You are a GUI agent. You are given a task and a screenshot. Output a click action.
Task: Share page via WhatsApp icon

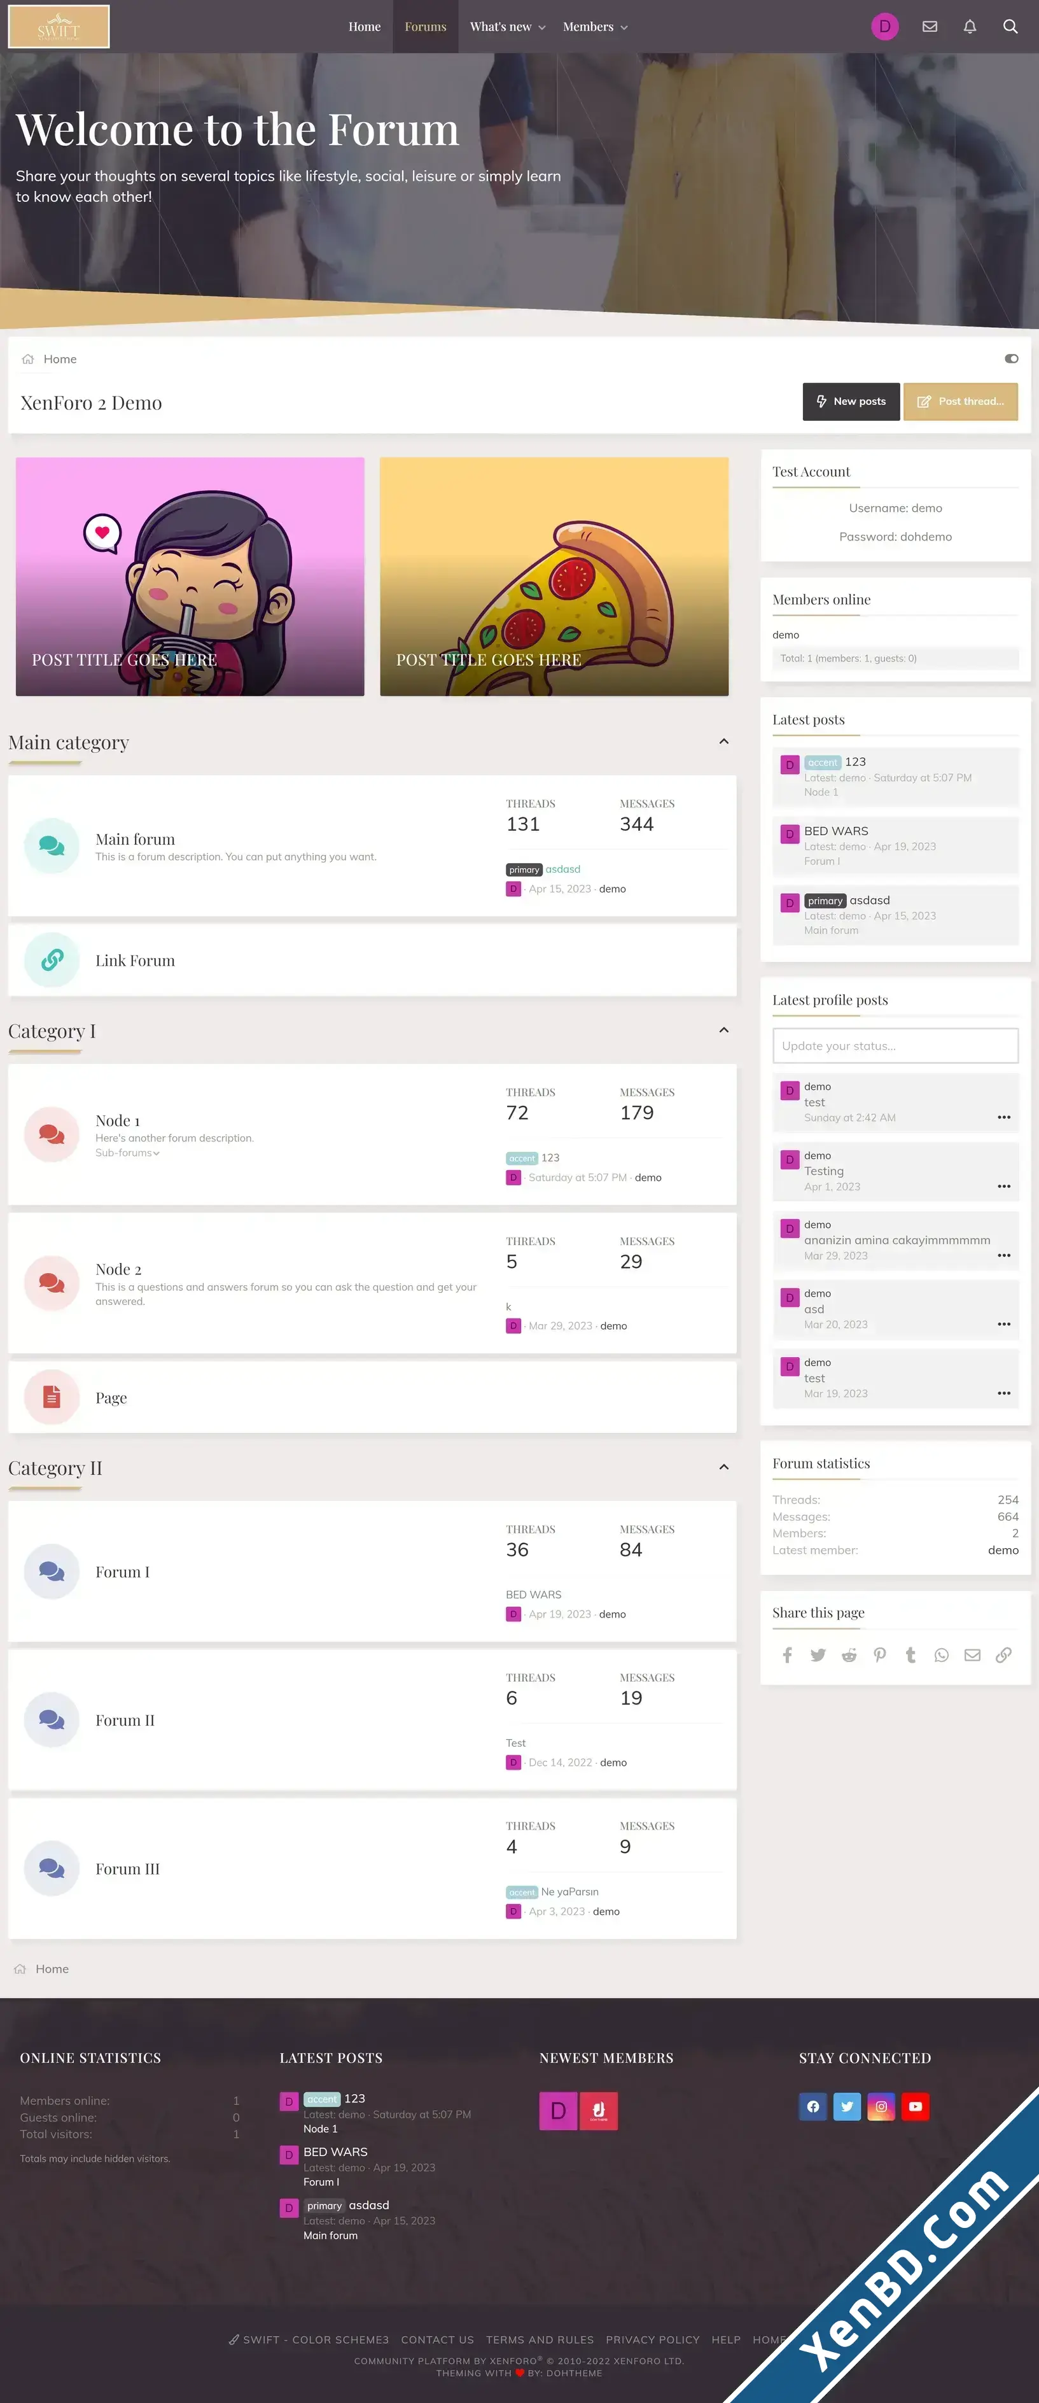click(941, 1655)
